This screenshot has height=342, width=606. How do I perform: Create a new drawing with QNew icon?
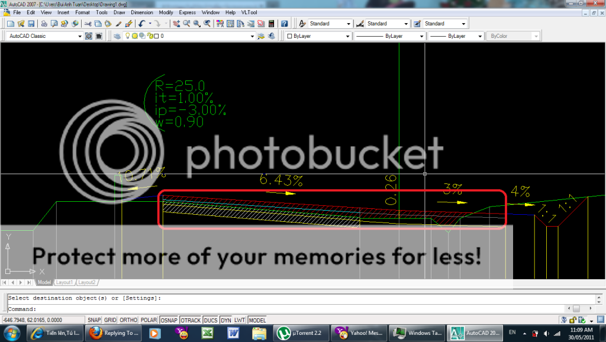[x=11, y=24]
